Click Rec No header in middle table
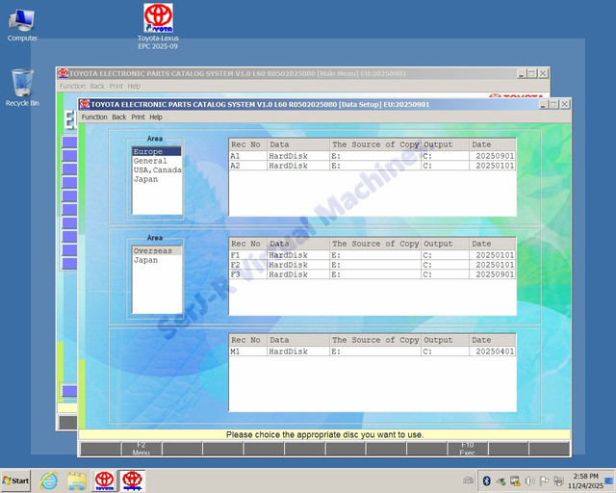The image size is (616, 493). [x=248, y=244]
